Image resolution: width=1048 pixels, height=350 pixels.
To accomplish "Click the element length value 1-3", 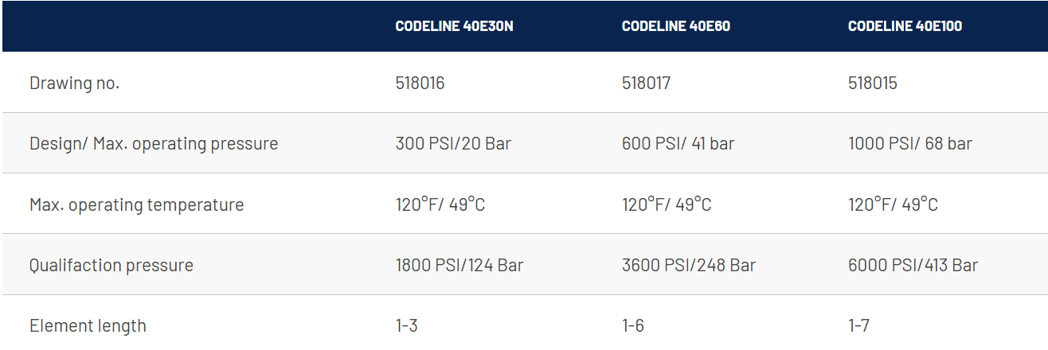I will click(406, 325).
